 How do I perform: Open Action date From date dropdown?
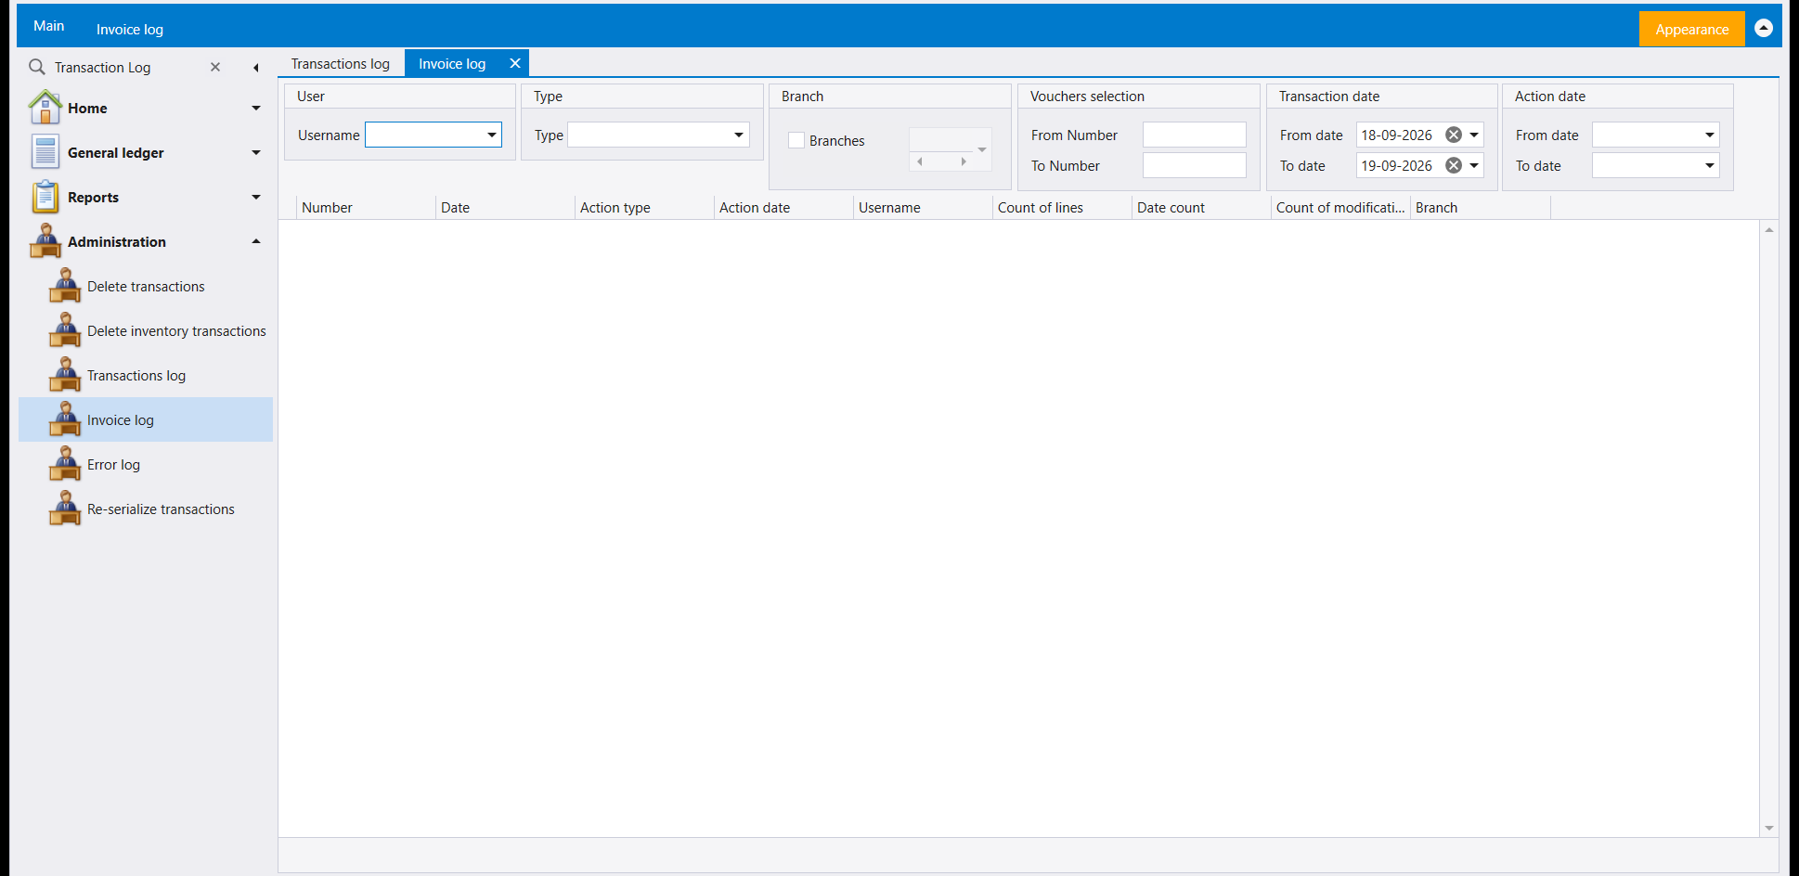(x=1710, y=135)
